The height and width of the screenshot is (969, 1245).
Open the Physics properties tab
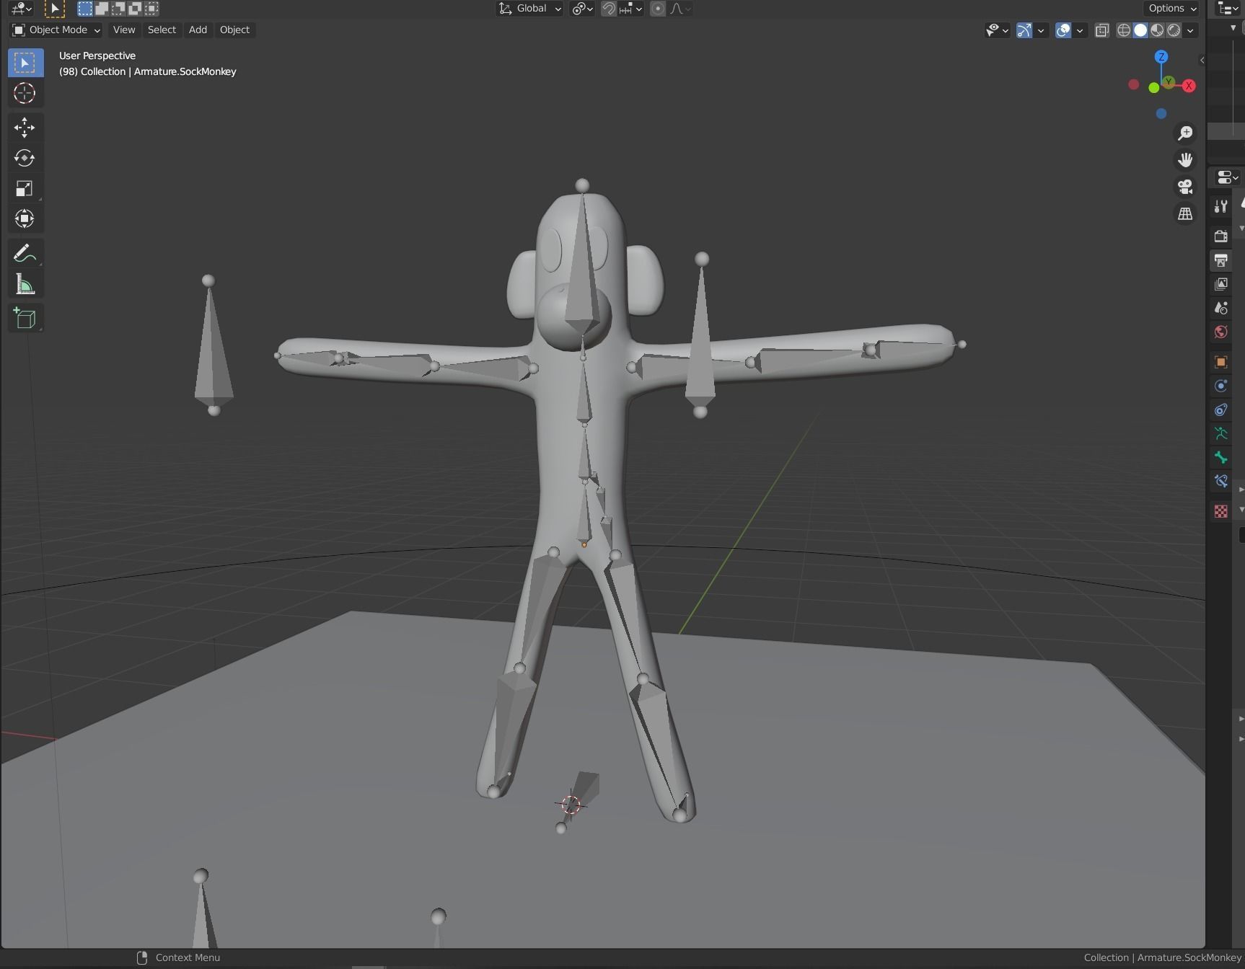1220,386
